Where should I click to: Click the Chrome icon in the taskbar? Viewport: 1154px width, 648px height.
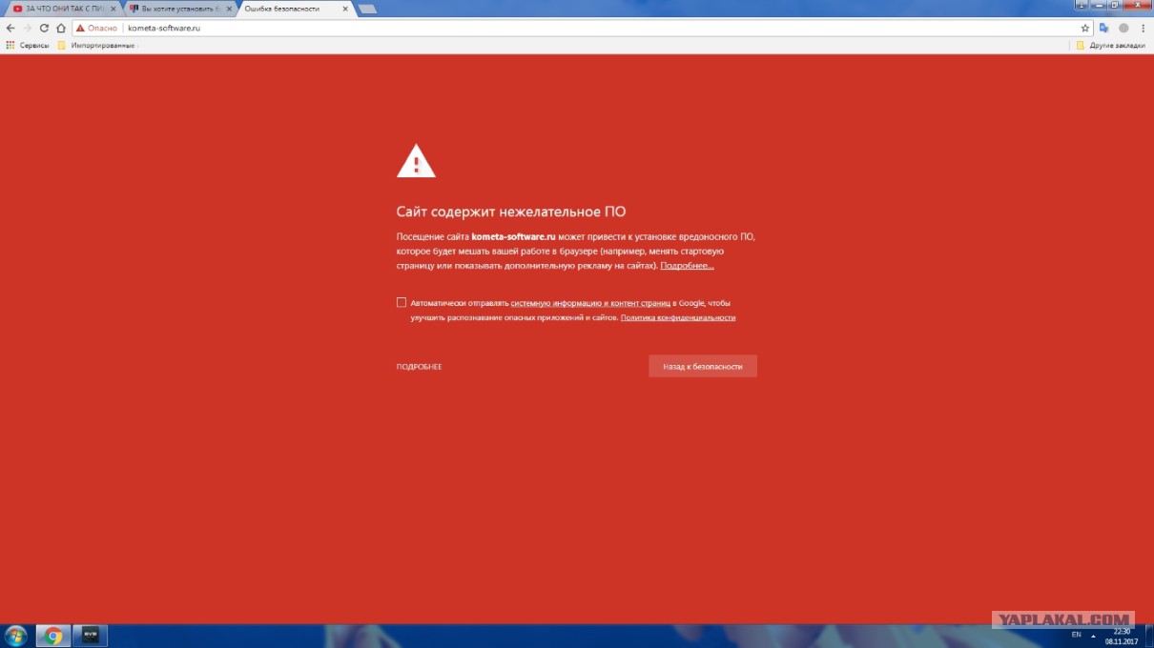(53, 636)
